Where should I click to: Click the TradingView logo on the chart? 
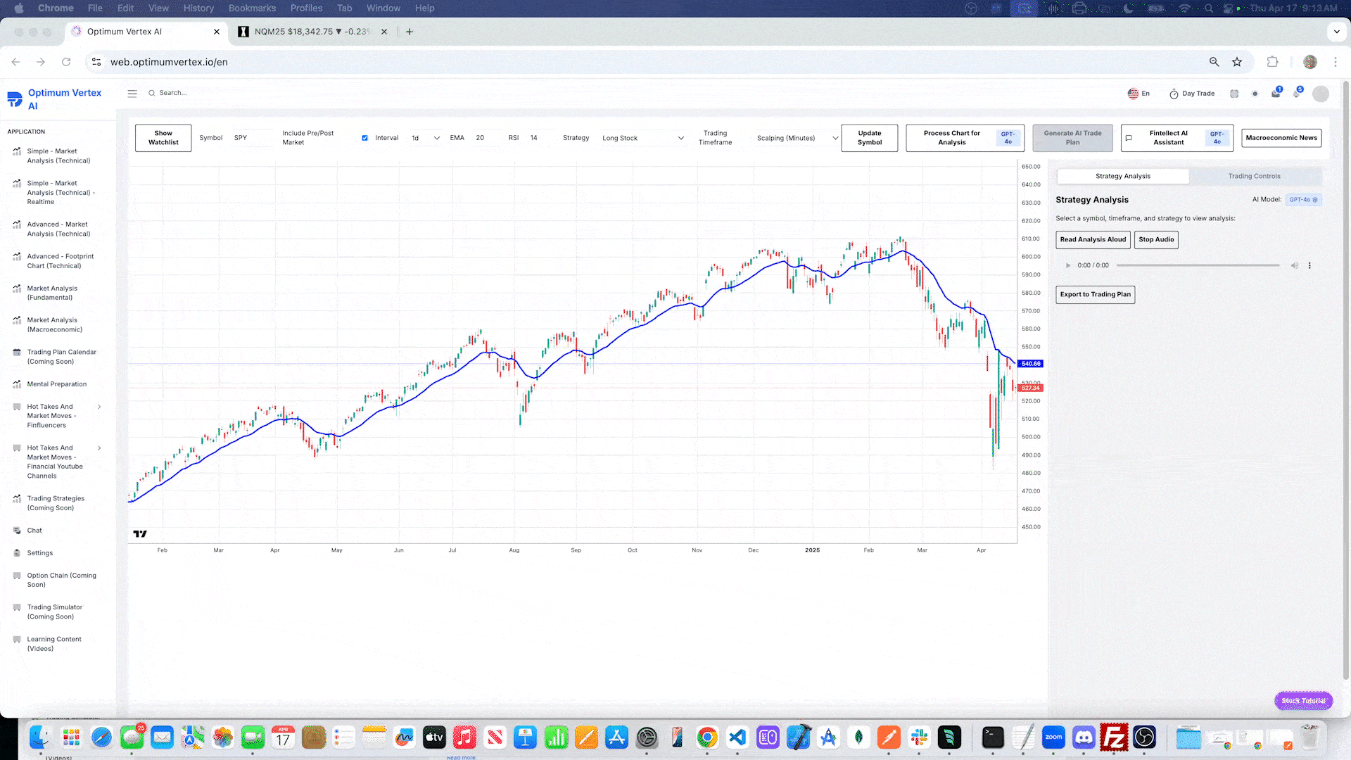coord(140,534)
